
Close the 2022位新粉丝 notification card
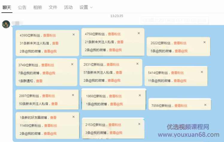tap(205, 42)
